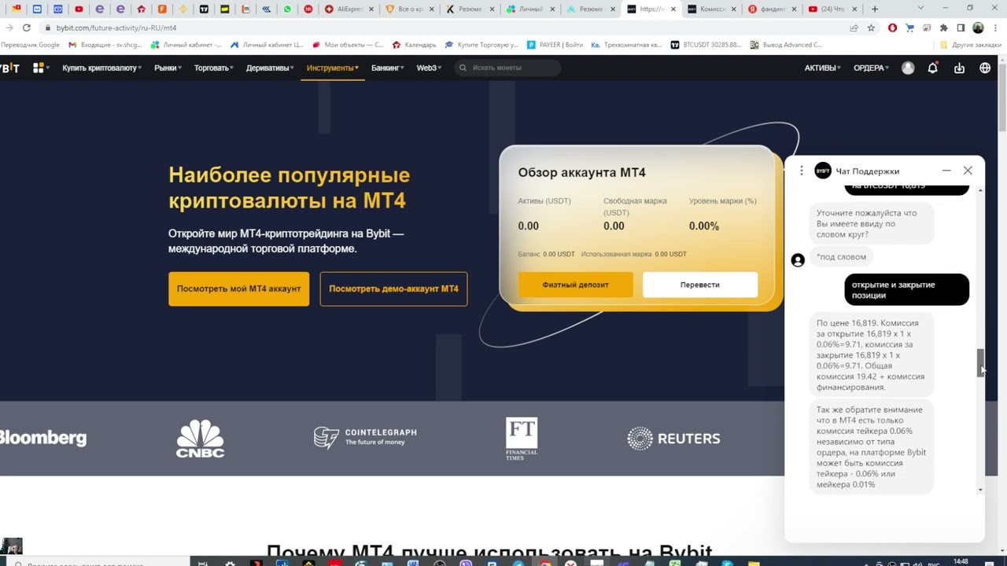Click the share page icon
Viewport: 1007px width, 566px height.
[854, 28]
